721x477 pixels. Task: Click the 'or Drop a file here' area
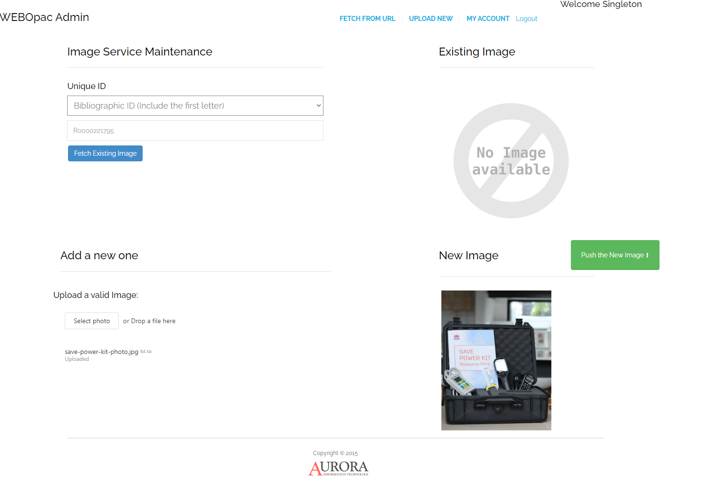(x=149, y=321)
